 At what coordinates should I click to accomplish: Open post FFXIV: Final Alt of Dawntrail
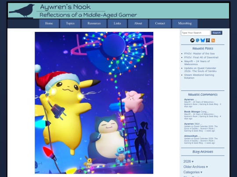coord(201,58)
